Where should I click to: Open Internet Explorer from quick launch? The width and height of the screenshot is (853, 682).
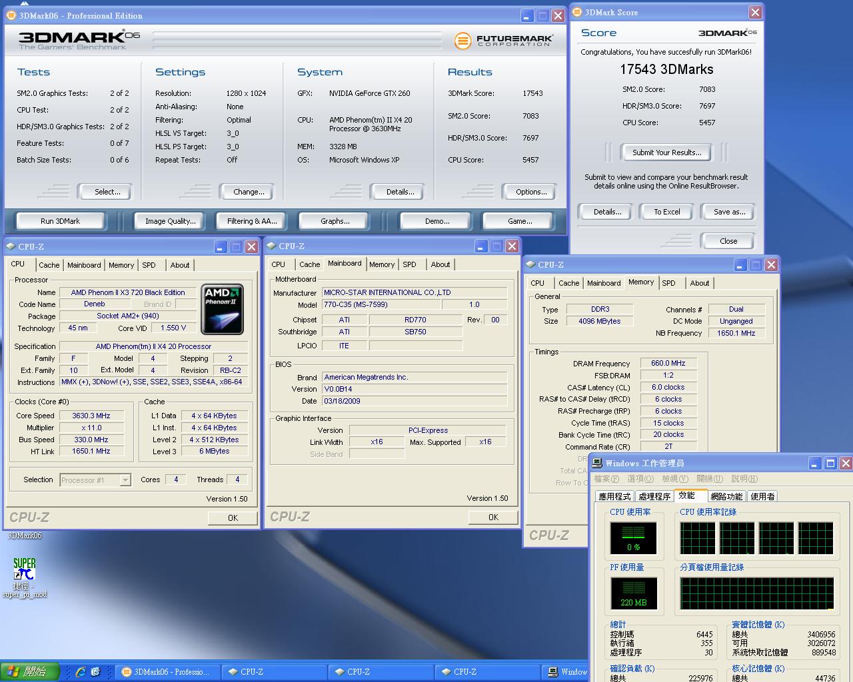pyautogui.click(x=81, y=672)
